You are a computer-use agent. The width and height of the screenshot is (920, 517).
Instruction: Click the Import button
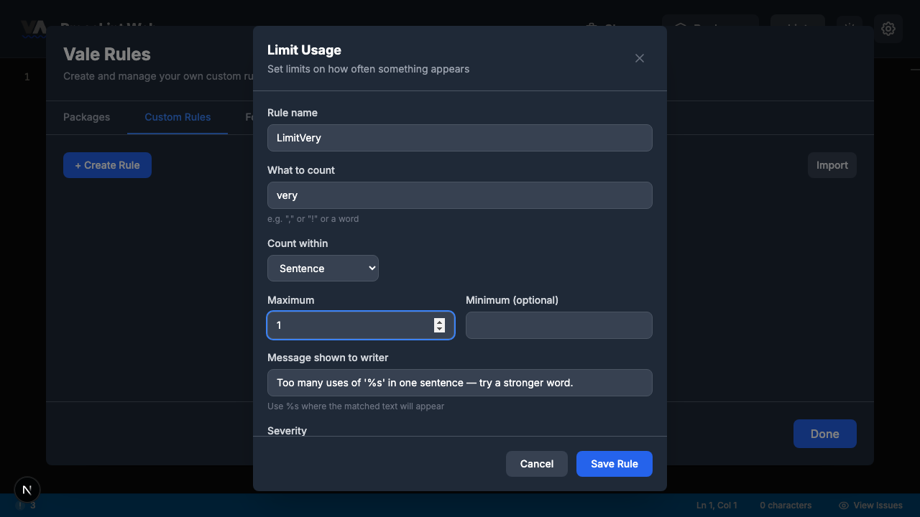click(x=832, y=164)
